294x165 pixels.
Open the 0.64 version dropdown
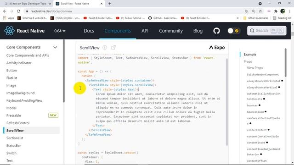60,31
